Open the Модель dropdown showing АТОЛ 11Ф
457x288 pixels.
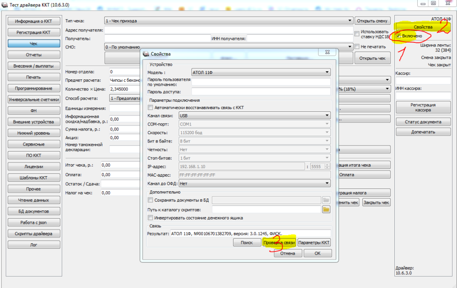(261, 72)
